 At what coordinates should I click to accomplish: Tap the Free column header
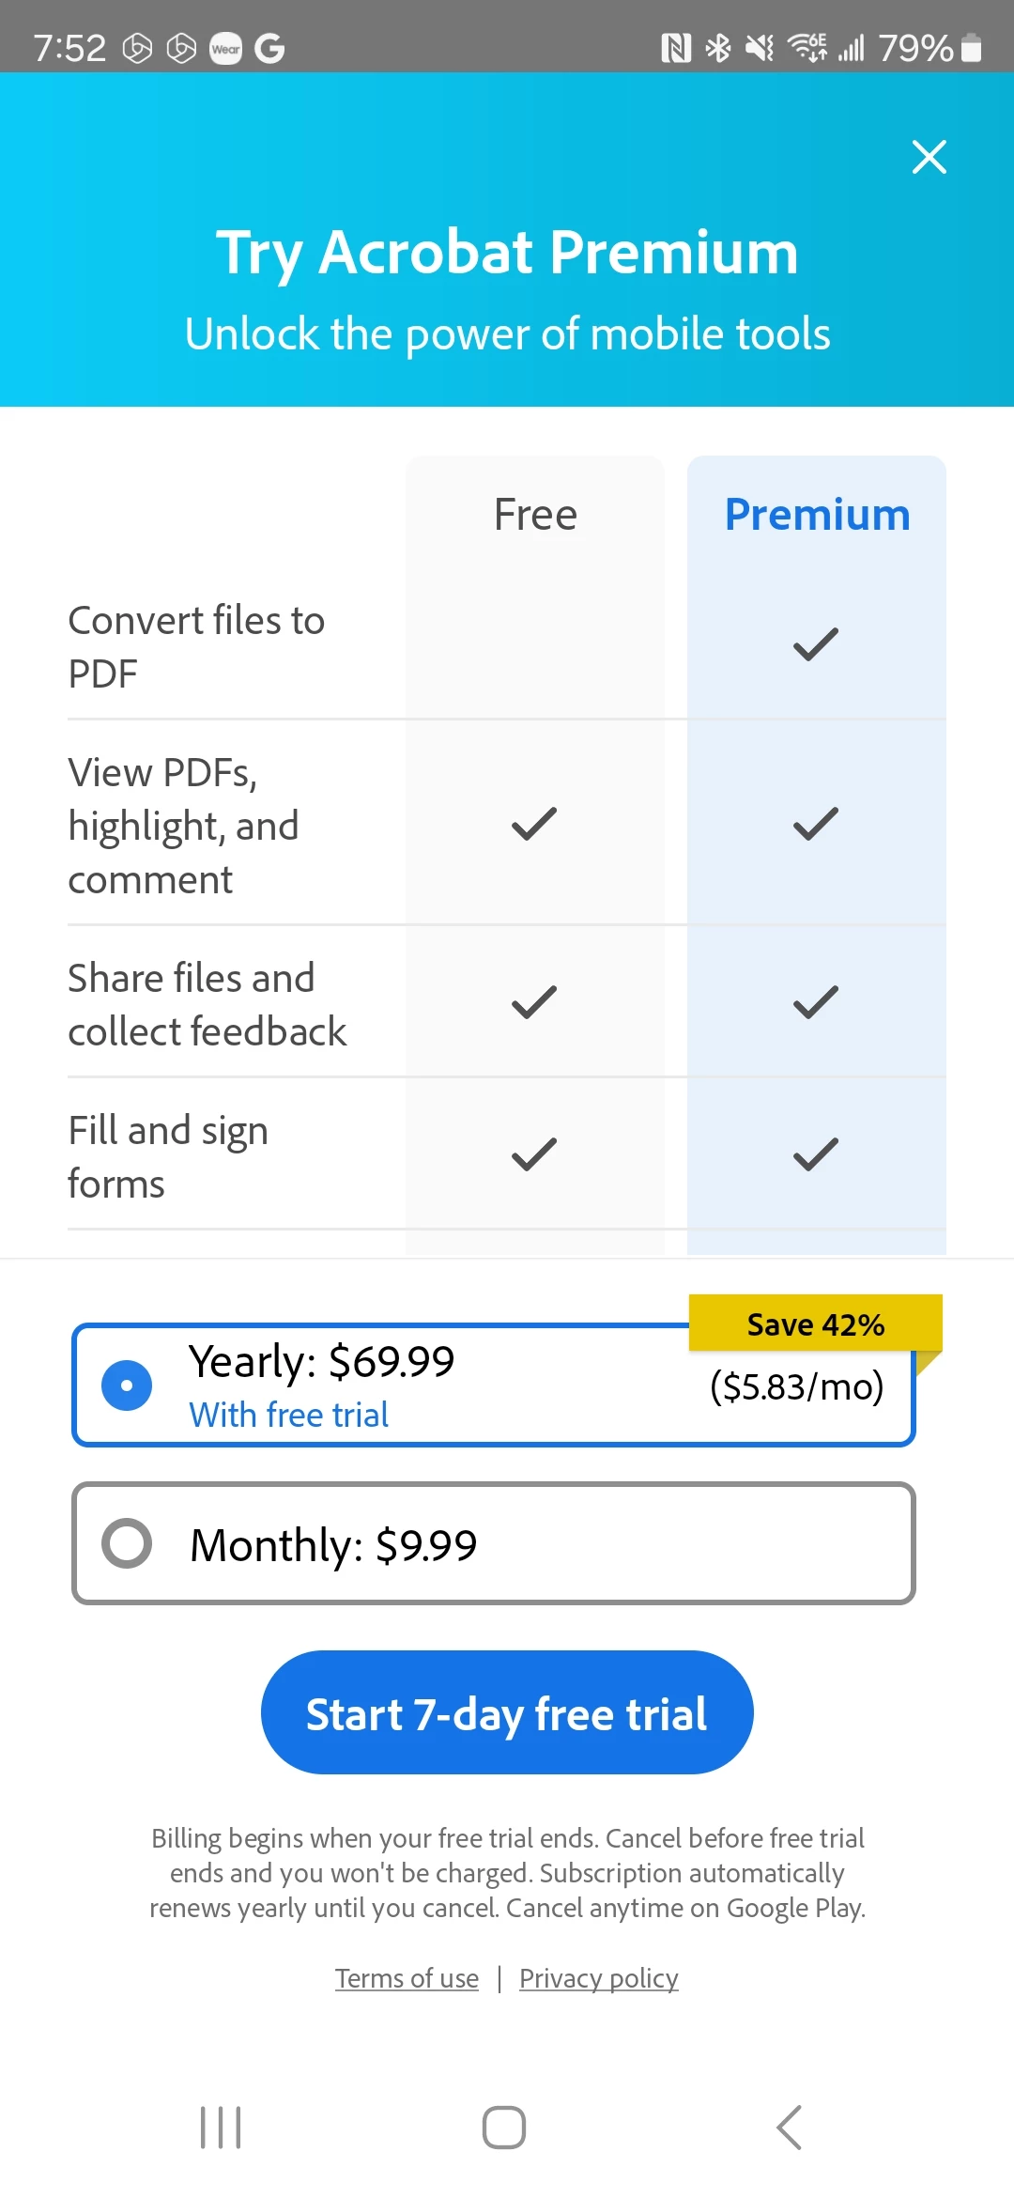[x=535, y=515]
